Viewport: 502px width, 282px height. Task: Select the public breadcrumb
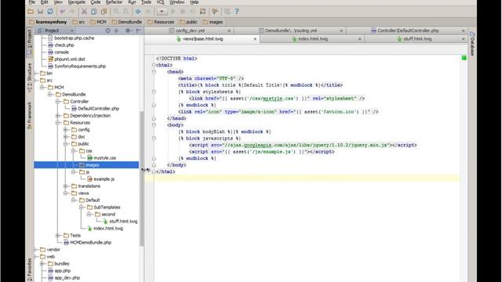[188, 22]
